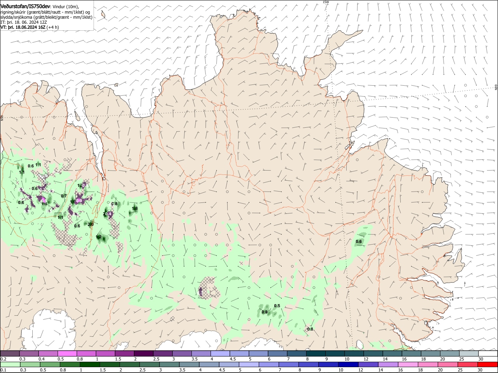Click the 'IT: þri. 18. 06. 2024 12Z' line
The width and height of the screenshot is (498, 373).
coord(24,22)
